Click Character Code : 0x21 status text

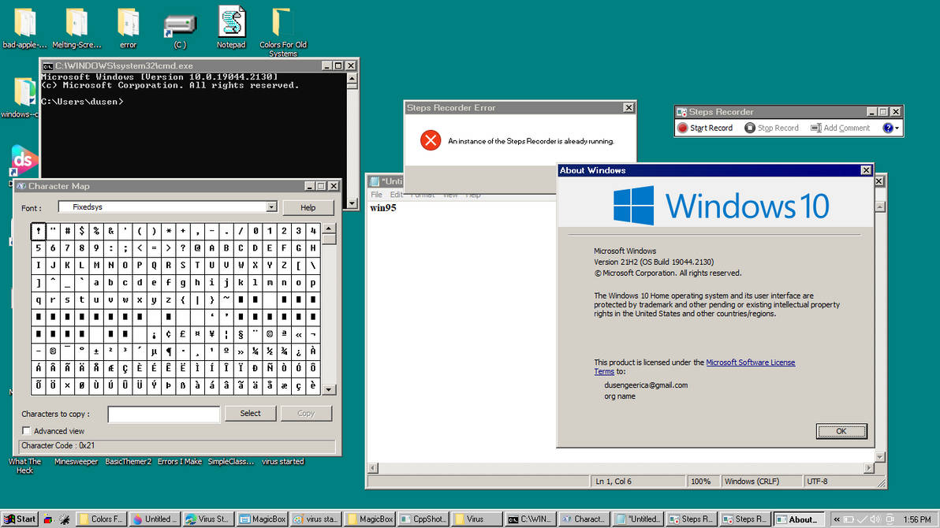point(58,445)
